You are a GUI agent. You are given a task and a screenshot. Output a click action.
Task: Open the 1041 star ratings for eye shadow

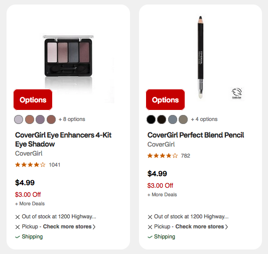tap(38, 165)
